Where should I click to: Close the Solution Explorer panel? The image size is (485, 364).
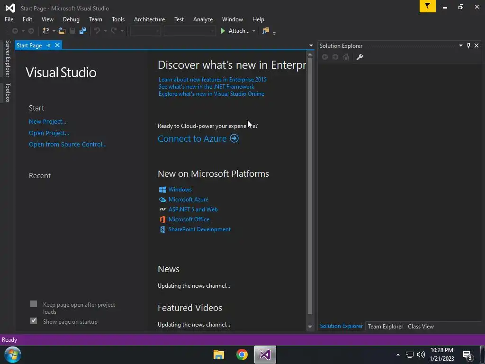click(x=476, y=45)
